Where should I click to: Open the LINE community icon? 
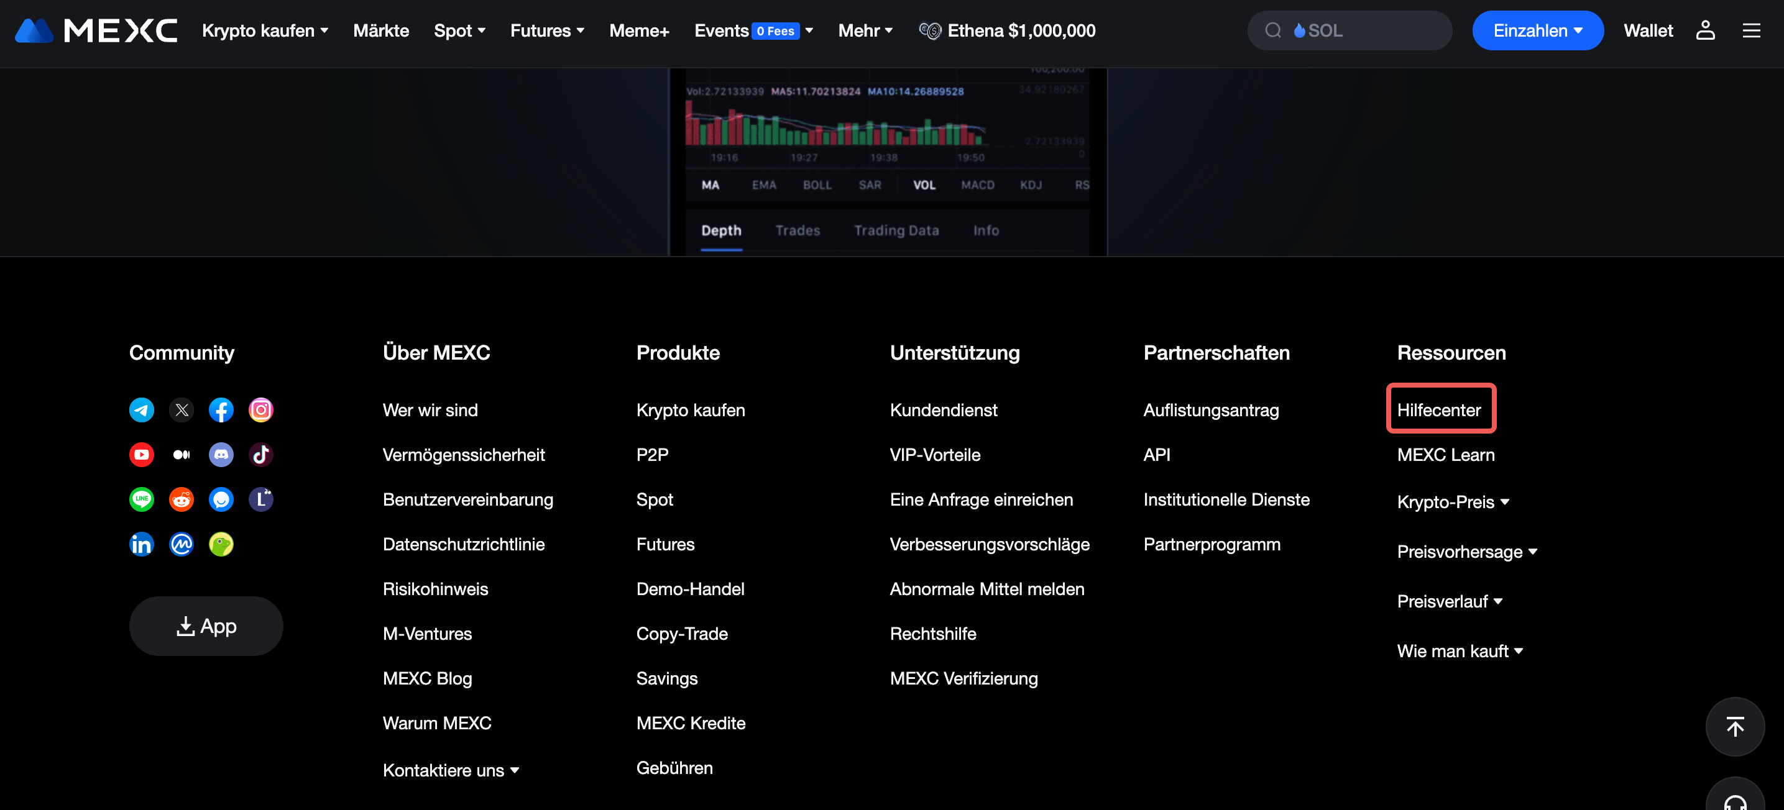pos(141,499)
